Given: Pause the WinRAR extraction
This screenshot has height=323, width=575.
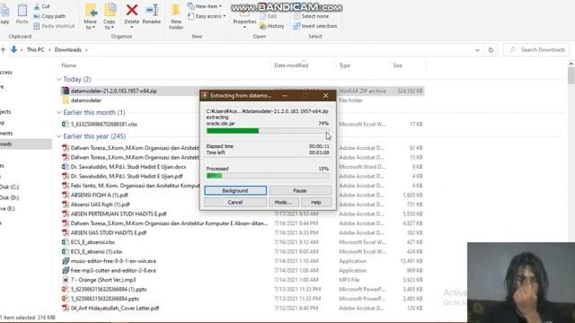Looking at the screenshot, I should point(299,190).
